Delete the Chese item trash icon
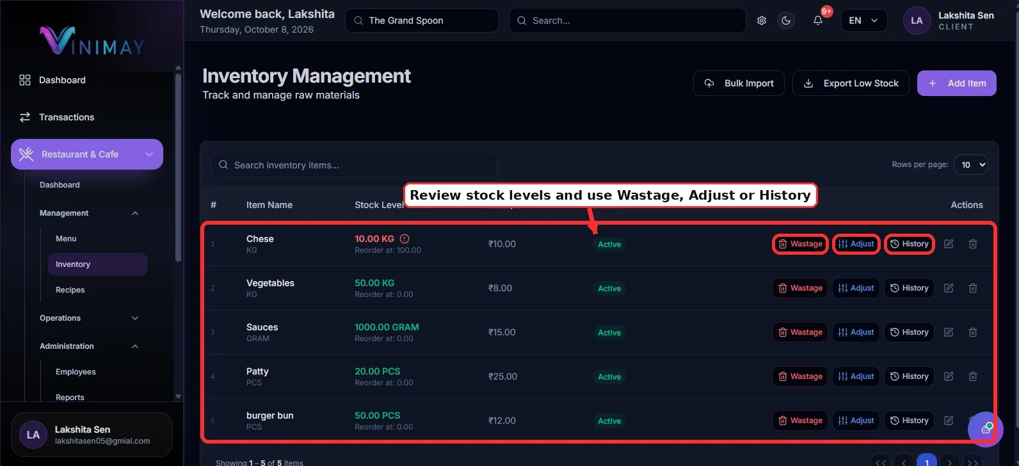1019x466 pixels. pos(973,244)
